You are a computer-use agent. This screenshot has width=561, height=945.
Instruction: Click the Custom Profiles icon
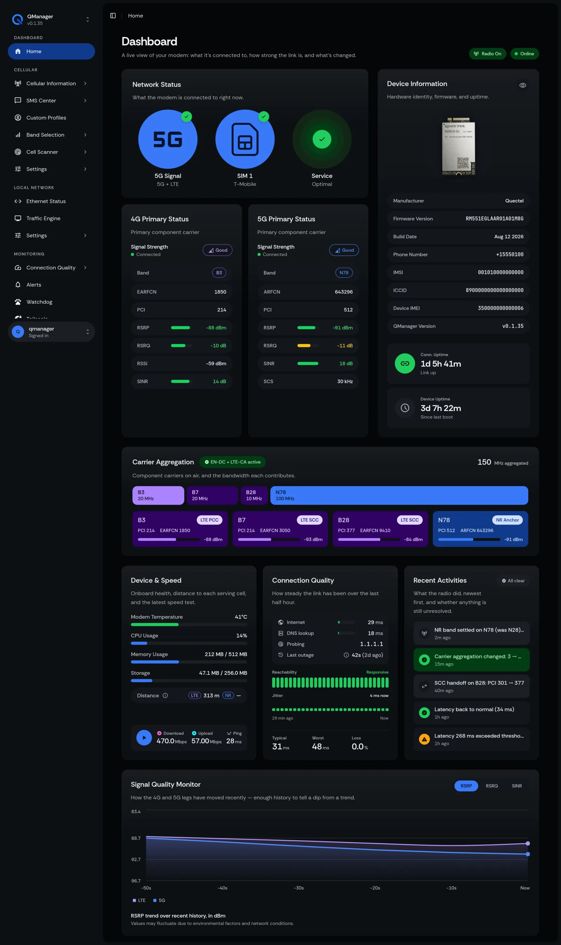(x=18, y=117)
